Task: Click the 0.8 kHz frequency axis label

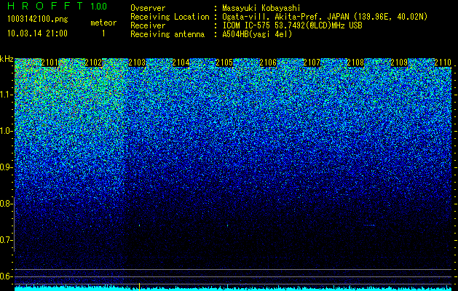Action: 6,204
